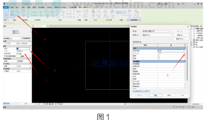The image size is (210, 120).
Task: Collapse the 标识数据 group in type properties dialog
Action: 185,61
